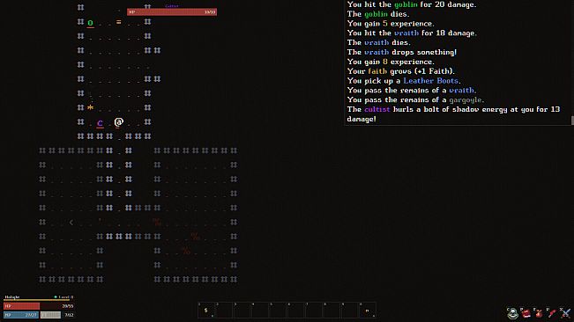This screenshot has height=322, width=574.
Task: Click 'Your faith grows (+1 Faith)' line
Action: (401, 71)
